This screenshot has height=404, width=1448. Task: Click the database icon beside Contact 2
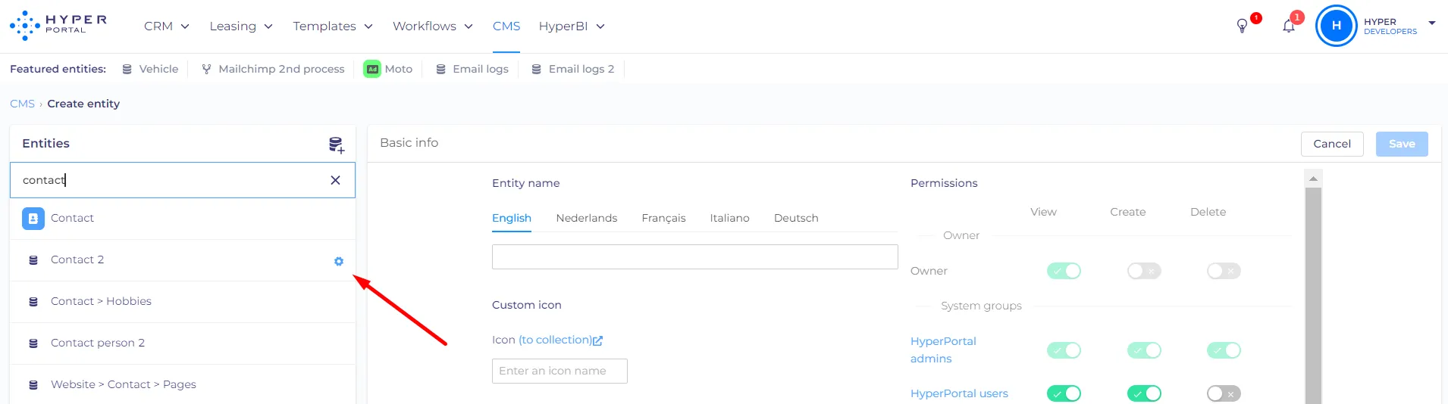point(33,260)
